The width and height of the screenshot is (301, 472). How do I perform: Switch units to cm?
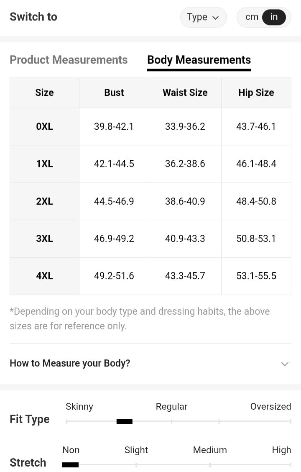(x=252, y=17)
